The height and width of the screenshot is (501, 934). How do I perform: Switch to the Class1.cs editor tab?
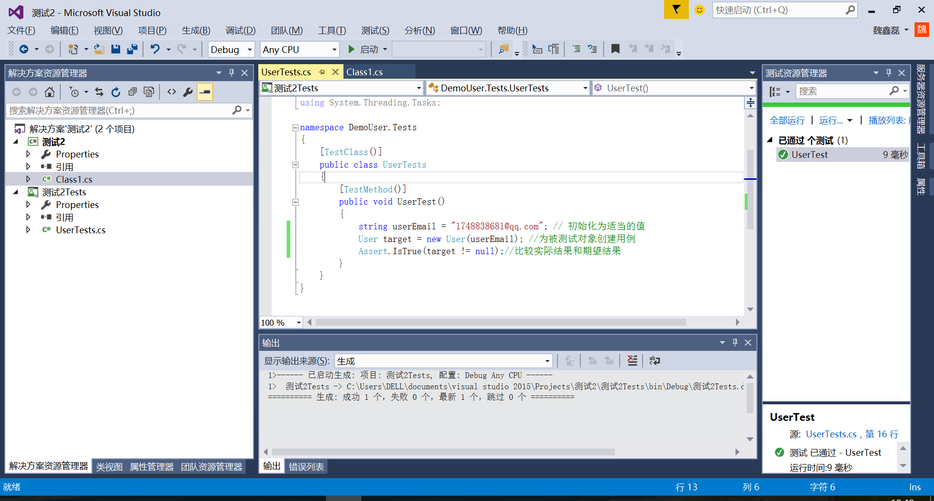[364, 72]
